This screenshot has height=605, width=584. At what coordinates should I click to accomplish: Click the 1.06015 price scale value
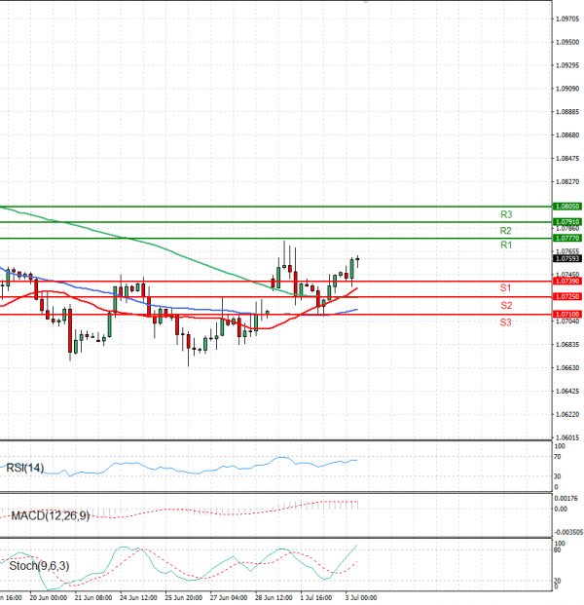tap(567, 438)
